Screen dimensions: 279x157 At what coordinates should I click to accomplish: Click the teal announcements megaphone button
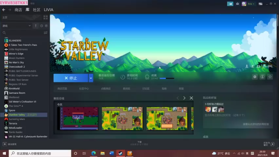[x=230, y=4]
